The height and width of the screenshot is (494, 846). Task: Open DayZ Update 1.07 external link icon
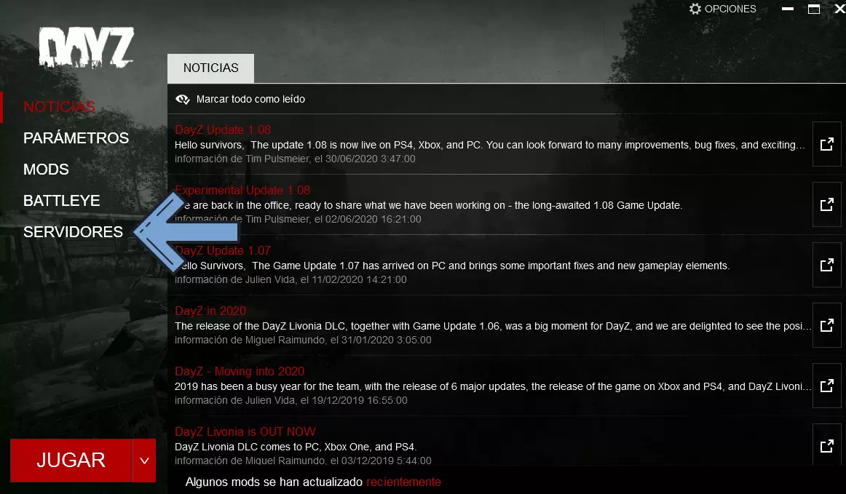pyautogui.click(x=826, y=265)
